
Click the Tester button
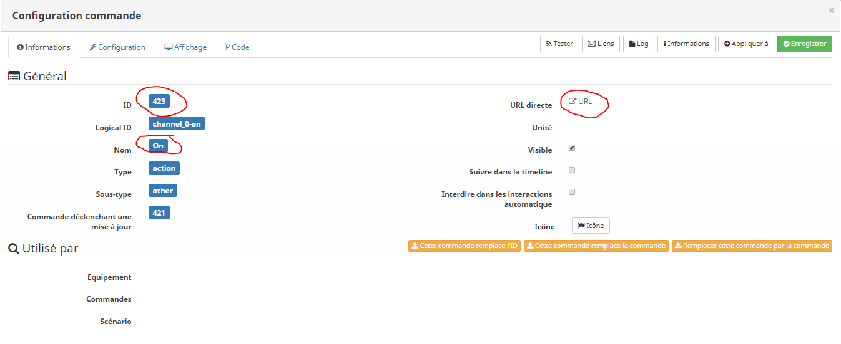pos(559,44)
